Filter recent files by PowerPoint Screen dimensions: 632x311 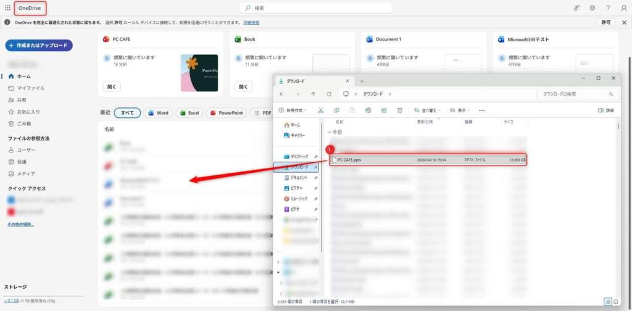tap(227, 113)
